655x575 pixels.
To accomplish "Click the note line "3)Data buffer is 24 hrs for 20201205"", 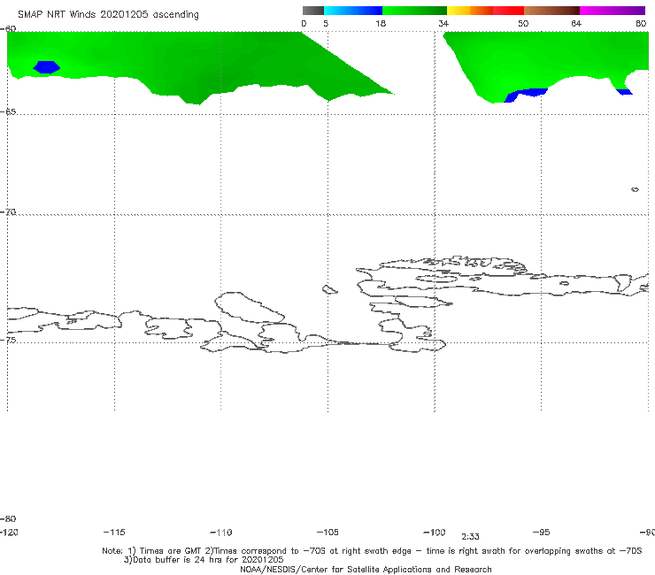I will tap(204, 560).
